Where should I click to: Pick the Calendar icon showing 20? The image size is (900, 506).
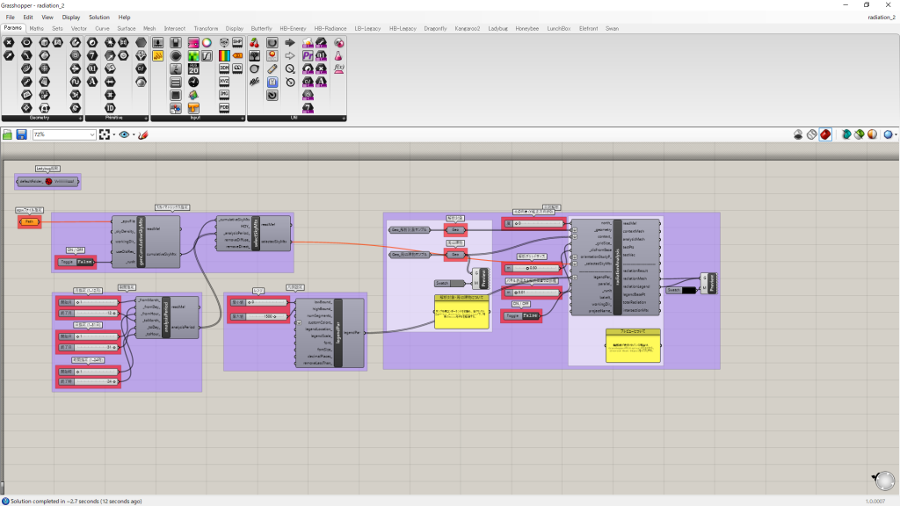pos(193,69)
